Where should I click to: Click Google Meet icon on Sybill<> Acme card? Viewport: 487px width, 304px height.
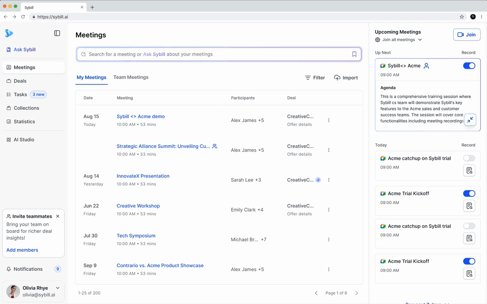click(383, 66)
